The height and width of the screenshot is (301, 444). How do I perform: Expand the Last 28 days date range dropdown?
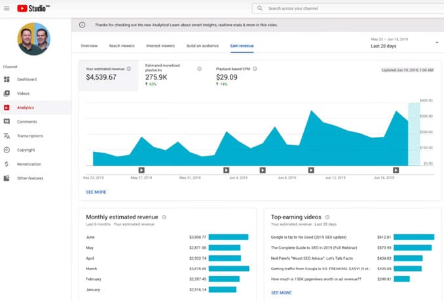tap(436, 43)
